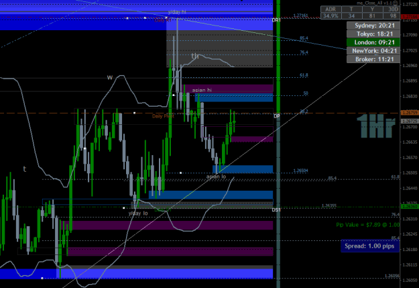
Task: Click the 1.26725 current price tag
Action: tap(410, 122)
